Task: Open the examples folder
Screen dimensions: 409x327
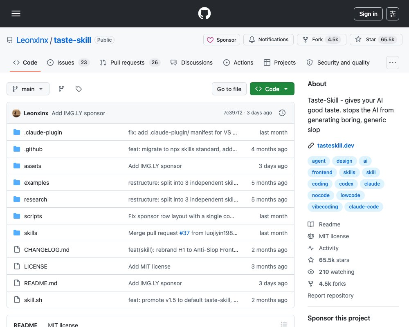Action: 36,183
